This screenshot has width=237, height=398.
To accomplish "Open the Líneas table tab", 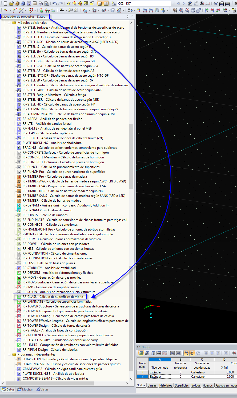I will pos(152,385).
